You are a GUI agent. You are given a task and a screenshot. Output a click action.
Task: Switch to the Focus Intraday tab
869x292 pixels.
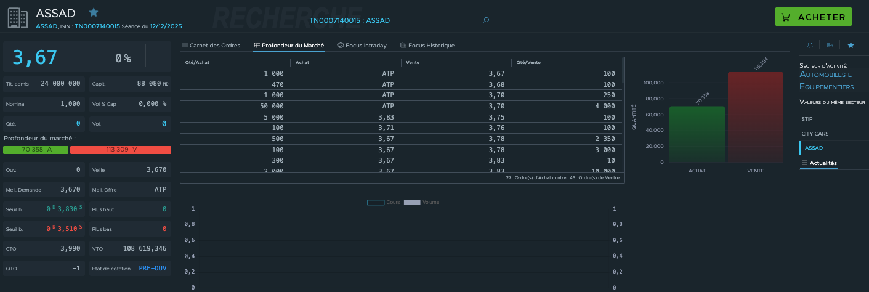coord(362,46)
